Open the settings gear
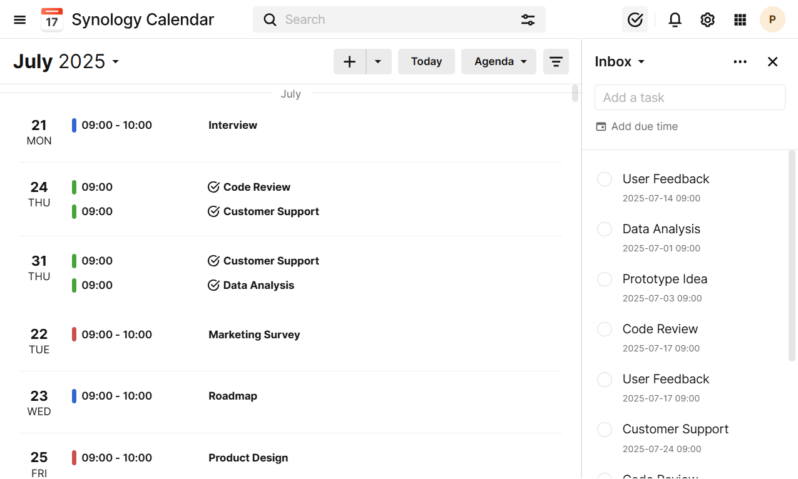The width and height of the screenshot is (798, 479). (x=707, y=20)
